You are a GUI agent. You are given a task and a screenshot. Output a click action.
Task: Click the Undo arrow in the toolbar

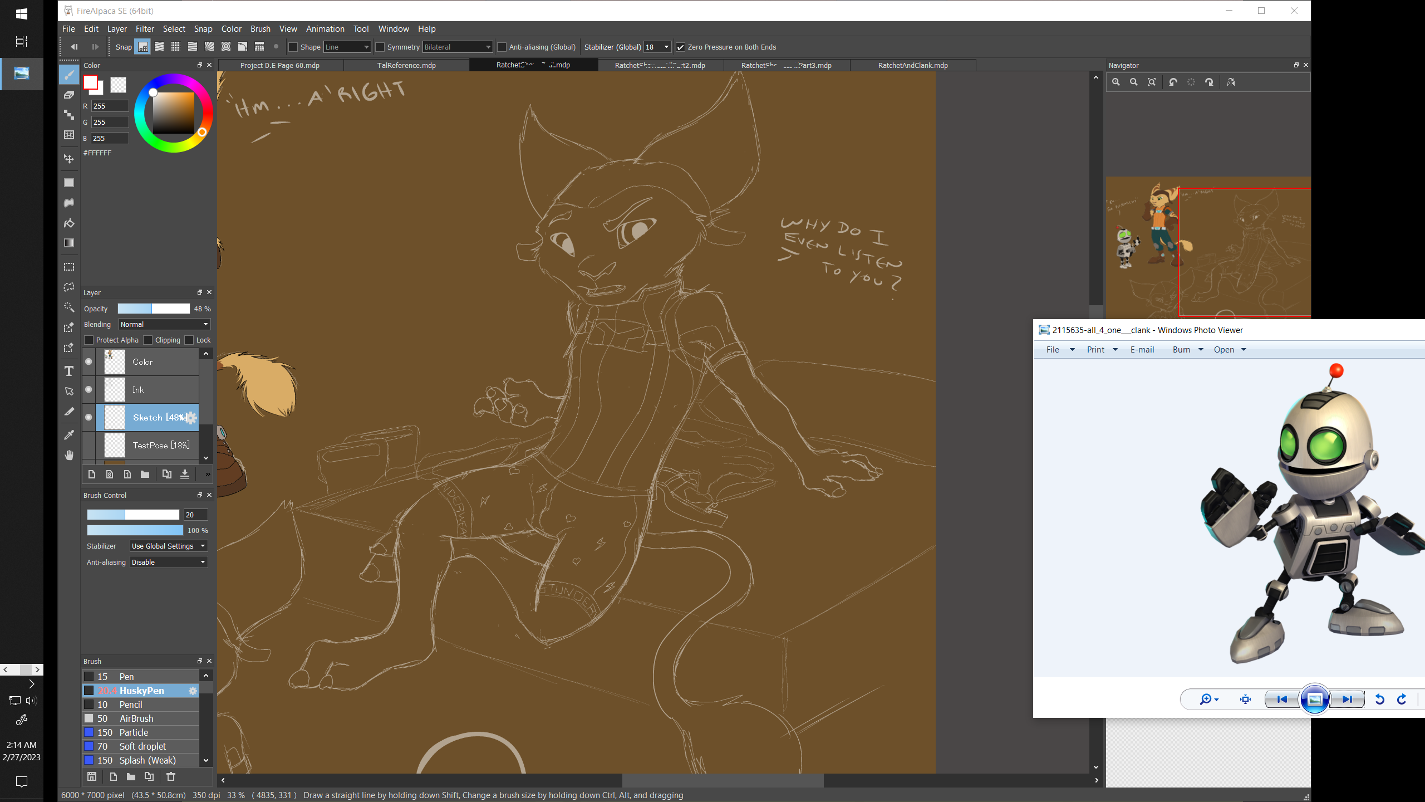74,47
